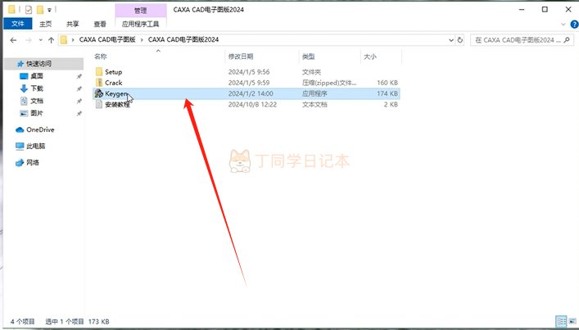579x330 pixels.
Task: Sort by the 修改日期 column header
Action: [x=241, y=57]
